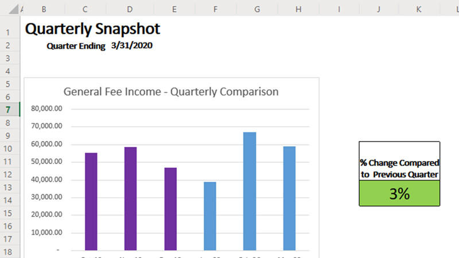Click the Select All corner triangle
Viewport: 459px width, 258px height.
tap(13, 9)
